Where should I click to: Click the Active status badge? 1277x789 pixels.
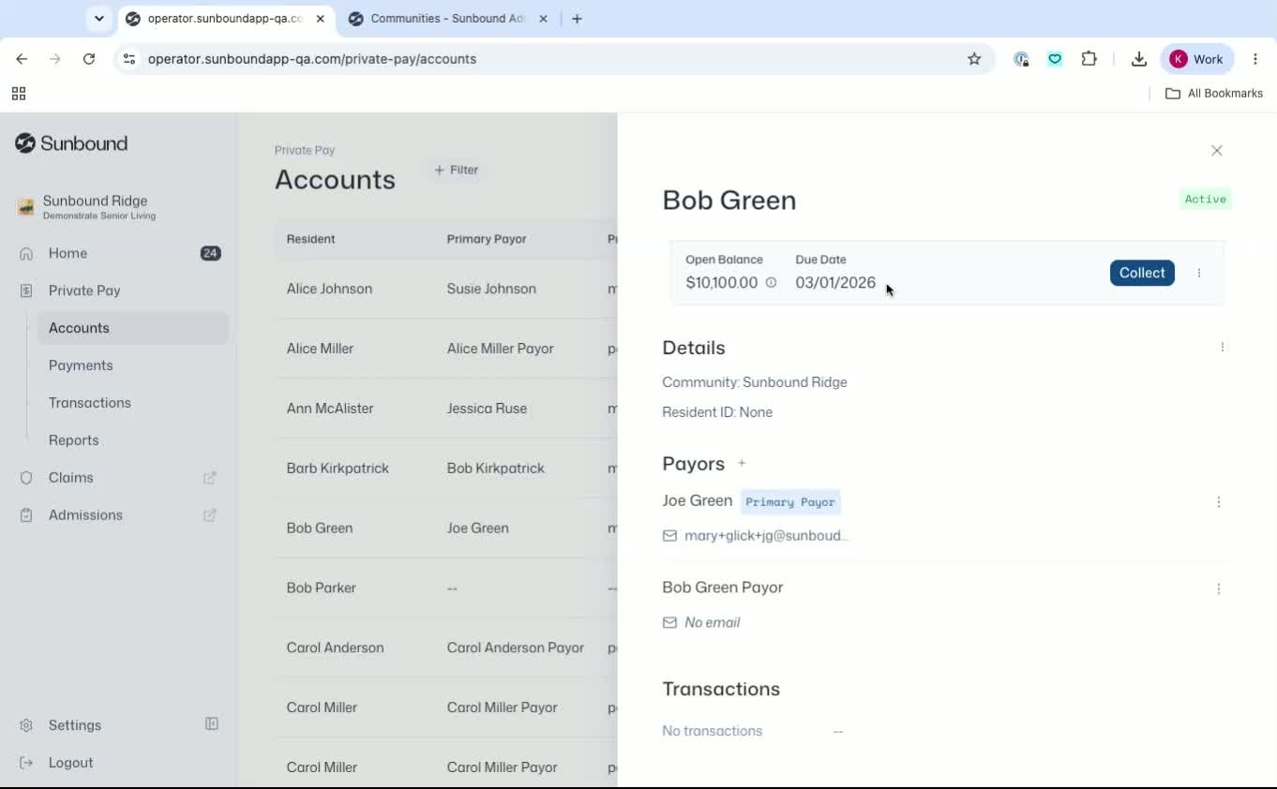(1205, 199)
